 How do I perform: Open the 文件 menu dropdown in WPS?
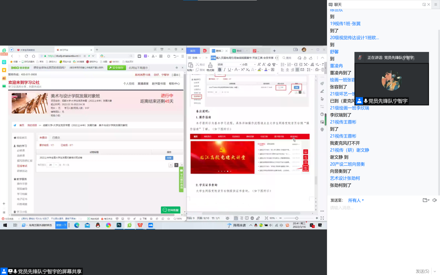pyautogui.click(x=194, y=58)
